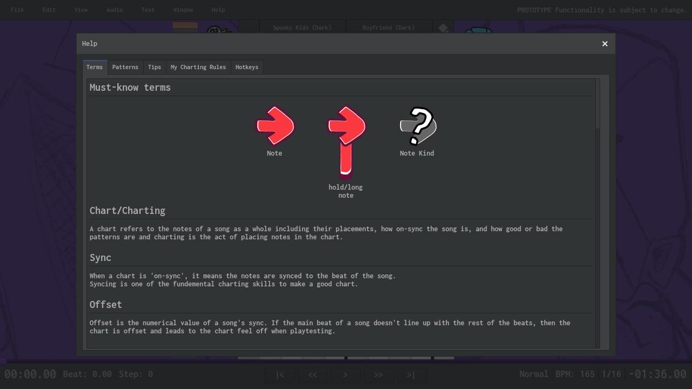Click the Help dialog vertical scrollbar
The height and width of the screenshot is (389, 692).
tap(597, 104)
